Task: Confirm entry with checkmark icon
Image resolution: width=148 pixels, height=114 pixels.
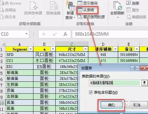Action: [x=55, y=34]
